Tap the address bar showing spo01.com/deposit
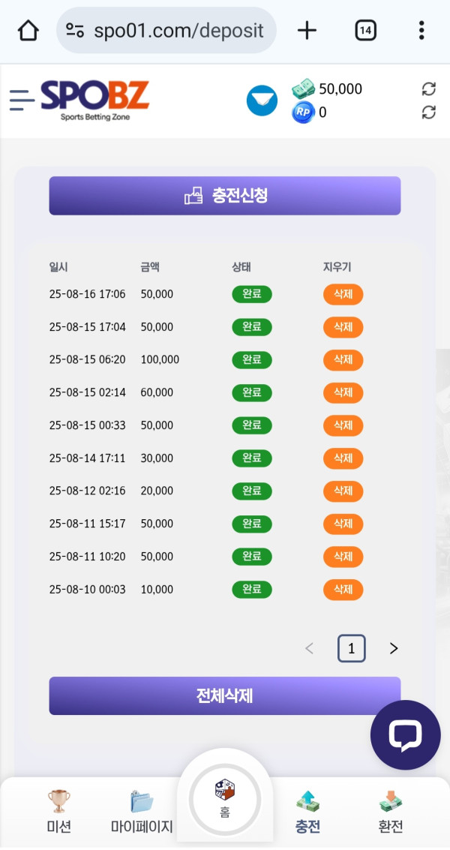Image resolution: width=450 pixels, height=850 pixels. pyautogui.click(x=166, y=31)
